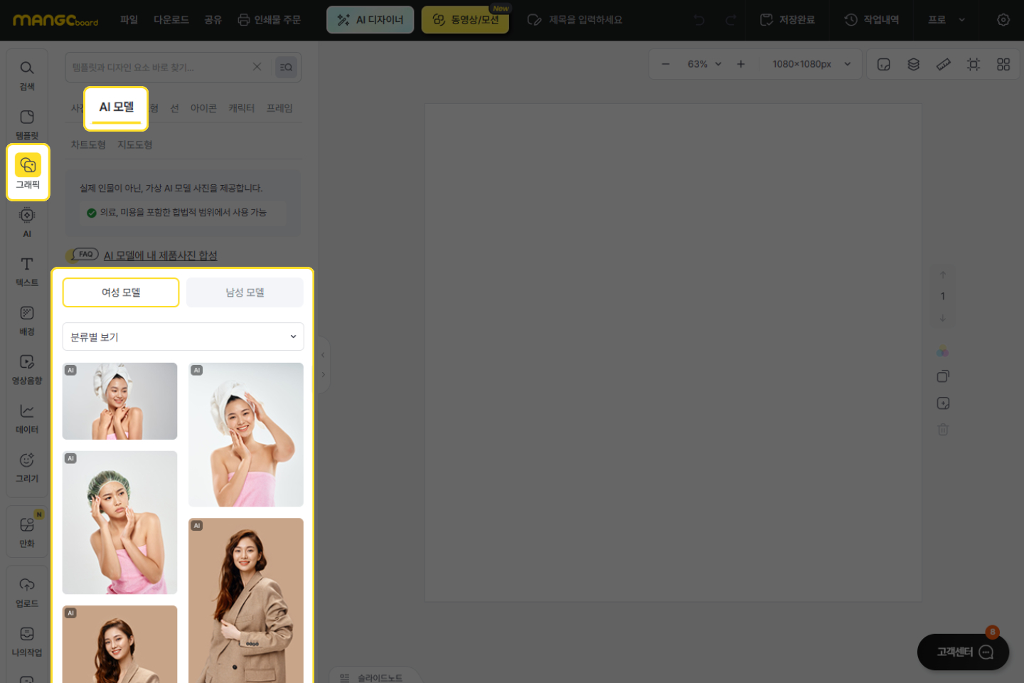Image resolution: width=1024 pixels, height=683 pixels.
Task: Collapse the side panel with arrow handle
Action: point(323,354)
